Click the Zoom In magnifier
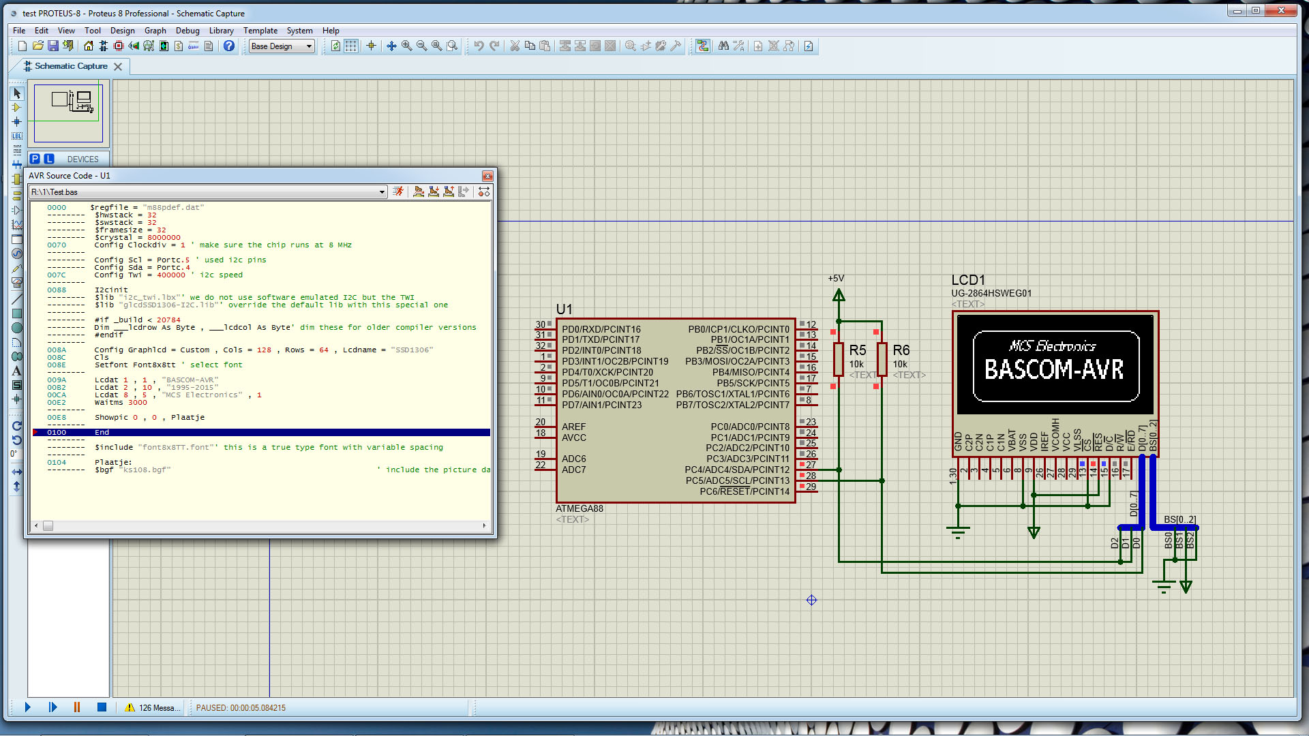This screenshot has height=736, width=1309. coord(407,46)
